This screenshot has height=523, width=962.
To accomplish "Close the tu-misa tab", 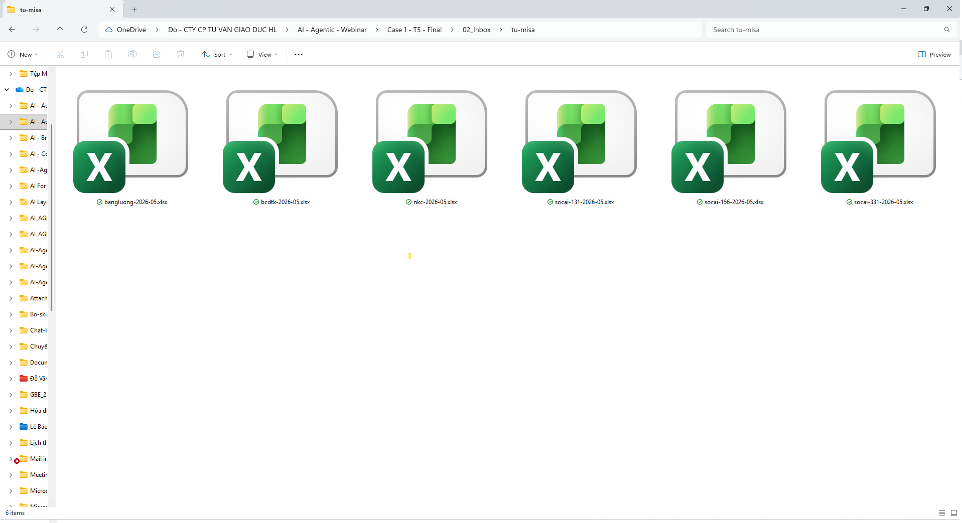I will 112,10.
